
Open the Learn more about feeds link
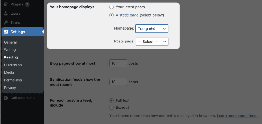237,116
